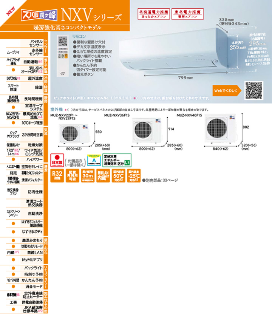Screen dimensions: 272x319
Task: Click orange dot beside 消し忘れオートOFF
Action: point(14,70)
